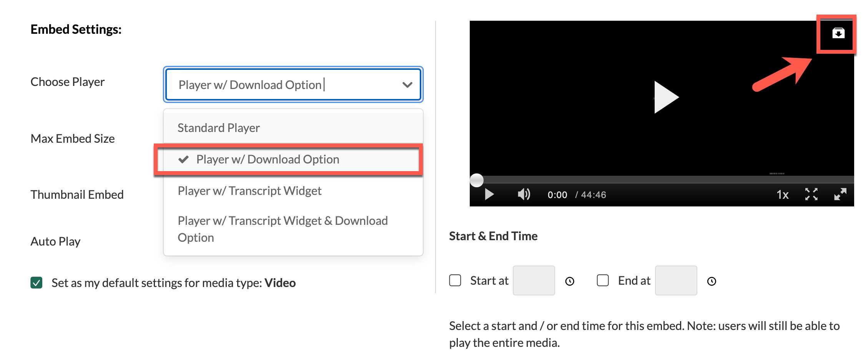Collapse the Choose Player dropdown chevron
Screen dimensions: 868x353
click(407, 85)
